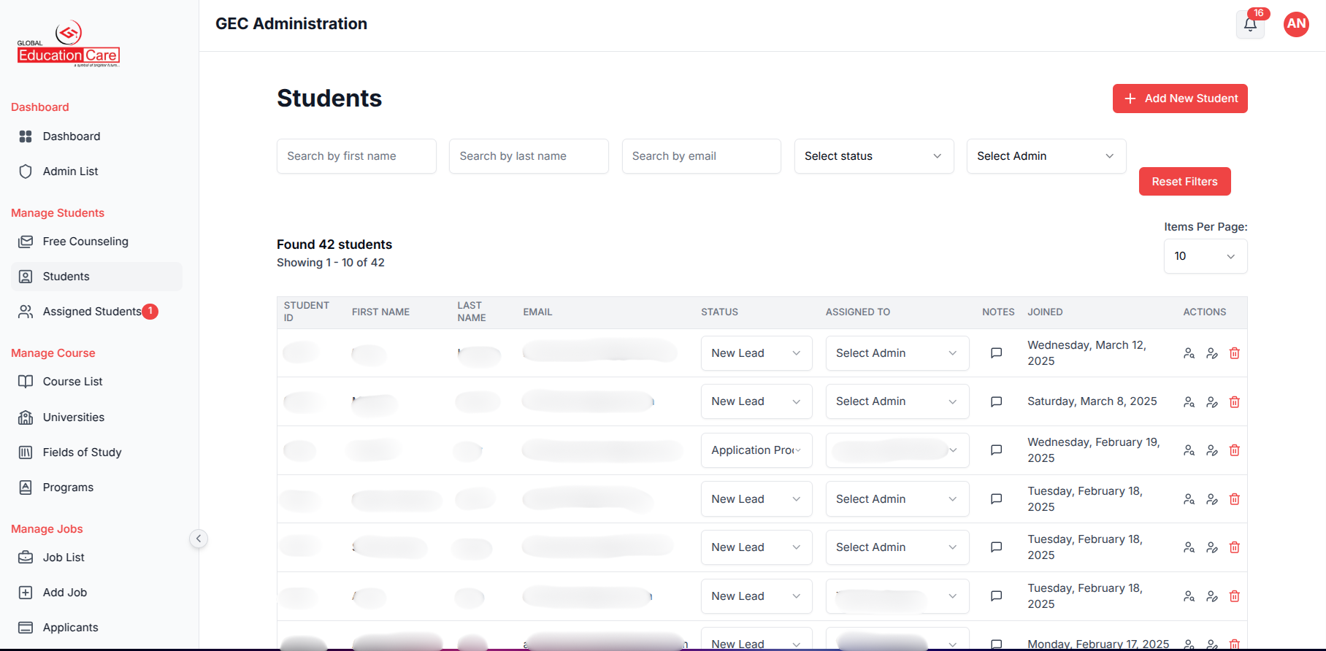The height and width of the screenshot is (651, 1326).
Task: Click the ASSIGNED TO column header
Action: [x=857, y=312]
